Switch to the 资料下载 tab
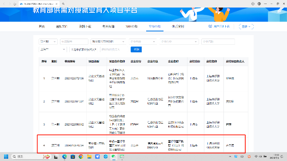Image resolution: width=287 pixels, height=161 pixels. click(85, 27)
